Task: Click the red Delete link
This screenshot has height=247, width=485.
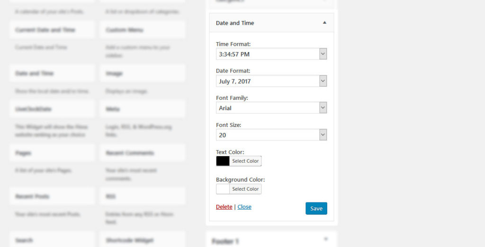Action: pyautogui.click(x=224, y=207)
